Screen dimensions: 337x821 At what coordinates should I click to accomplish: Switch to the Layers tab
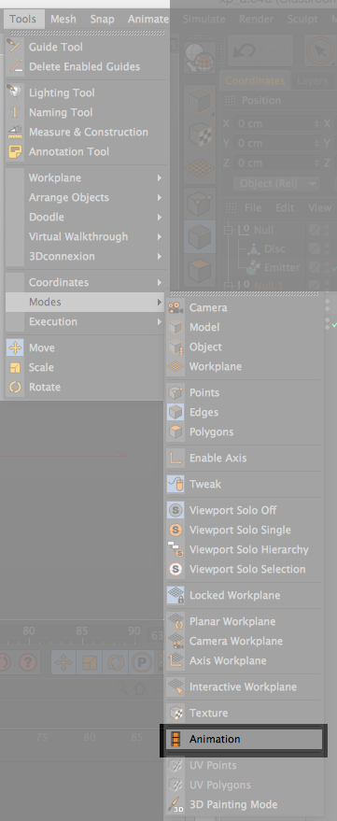313,80
